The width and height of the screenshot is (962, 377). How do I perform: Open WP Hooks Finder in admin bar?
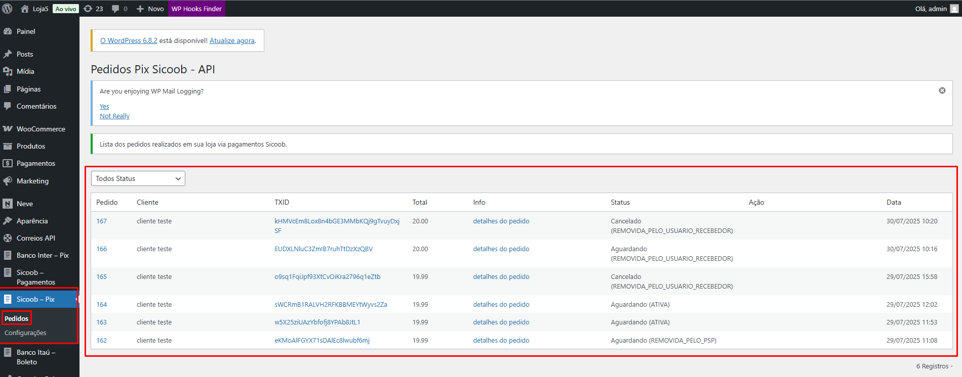click(x=196, y=9)
